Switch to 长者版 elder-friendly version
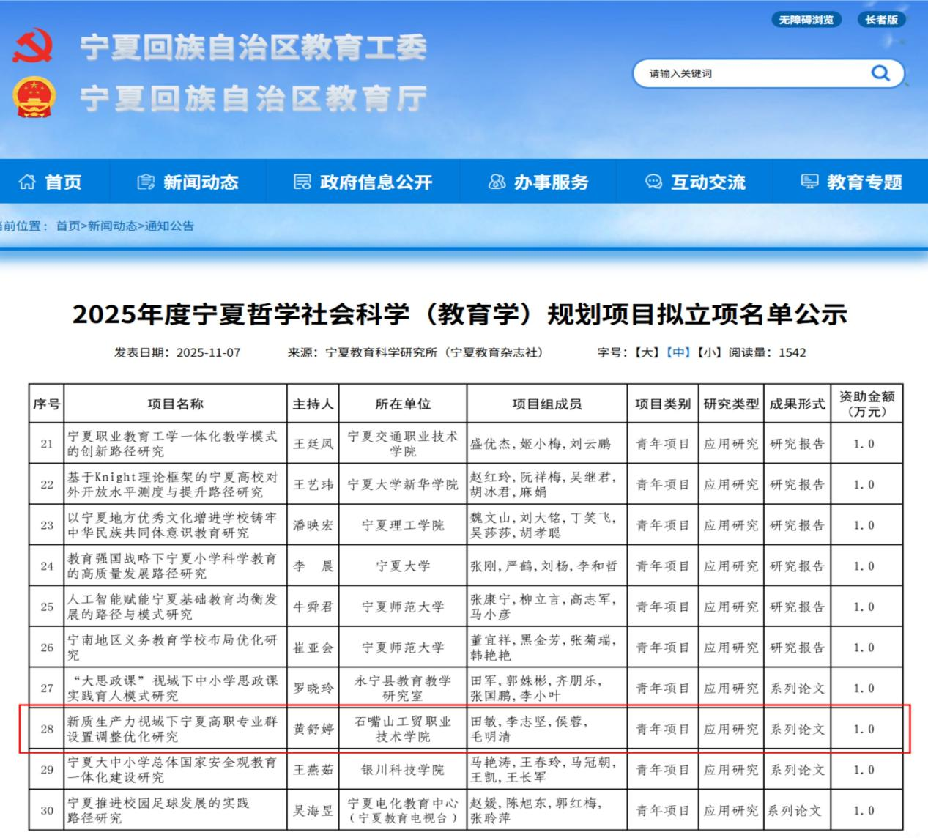This screenshot has width=928, height=838. [x=881, y=20]
